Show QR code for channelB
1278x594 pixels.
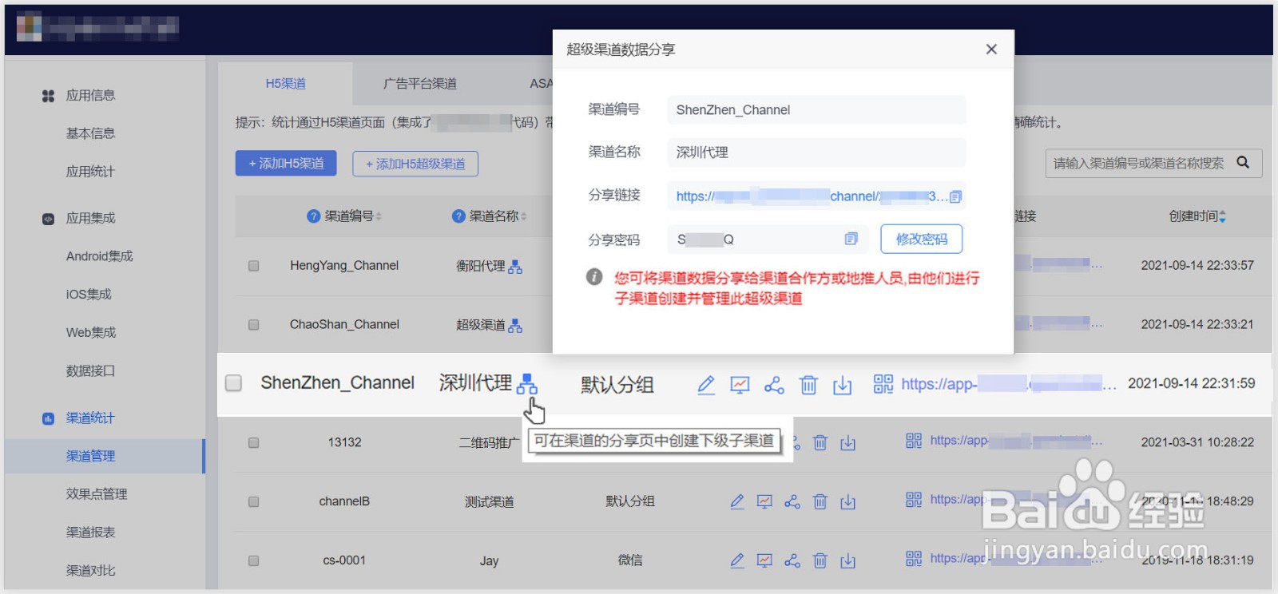point(914,500)
